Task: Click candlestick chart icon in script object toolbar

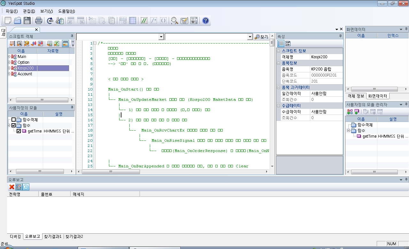Action: coord(33,44)
